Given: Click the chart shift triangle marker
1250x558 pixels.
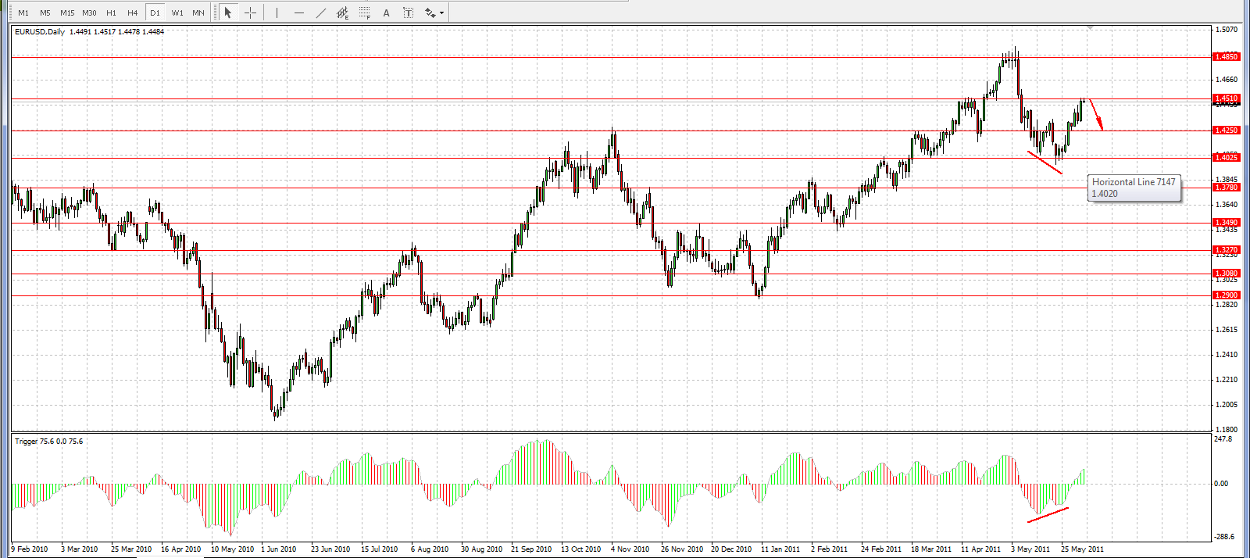Looking at the screenshot, I should coord(1091,28).
